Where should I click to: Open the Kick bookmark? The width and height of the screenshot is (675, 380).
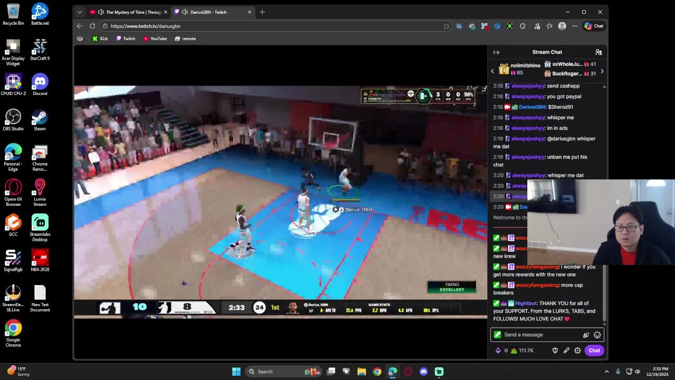100,39
